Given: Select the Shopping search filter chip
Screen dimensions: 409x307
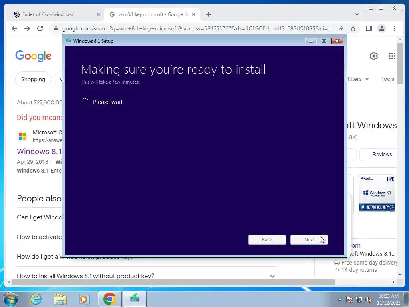Looking at the screenshot, I should 33,79.
